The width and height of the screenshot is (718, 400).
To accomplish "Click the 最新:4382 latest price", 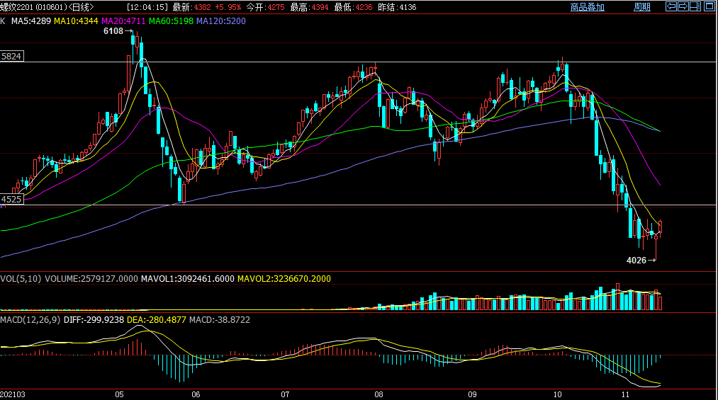I will coord(192,7).
